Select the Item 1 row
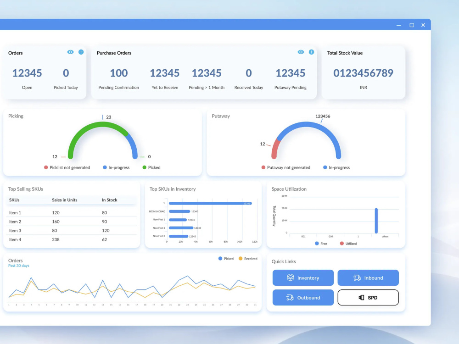Image resolution: width=459 pixels, height=344 pixels. (72, 213)
